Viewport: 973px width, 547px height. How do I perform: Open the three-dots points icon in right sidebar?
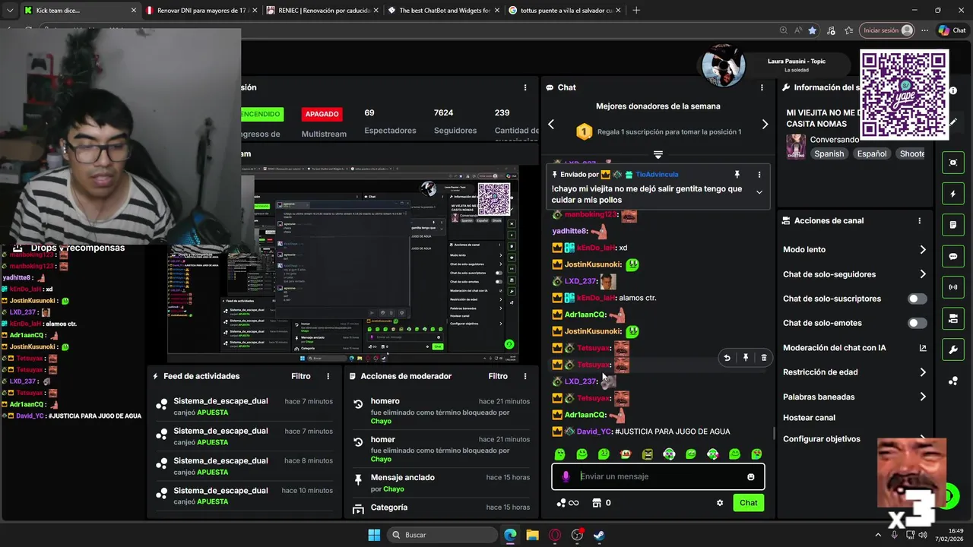(x=953, y=381)
